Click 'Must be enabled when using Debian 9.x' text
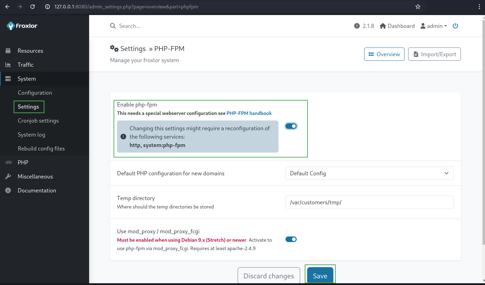485x285 pixels. coord(182,240)
